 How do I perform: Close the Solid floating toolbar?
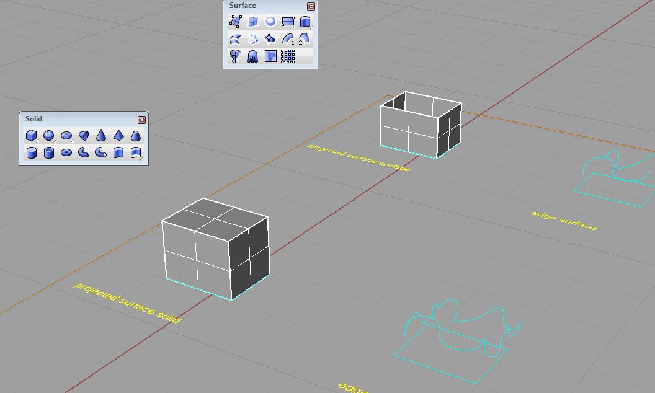click(x=141, y=120)
